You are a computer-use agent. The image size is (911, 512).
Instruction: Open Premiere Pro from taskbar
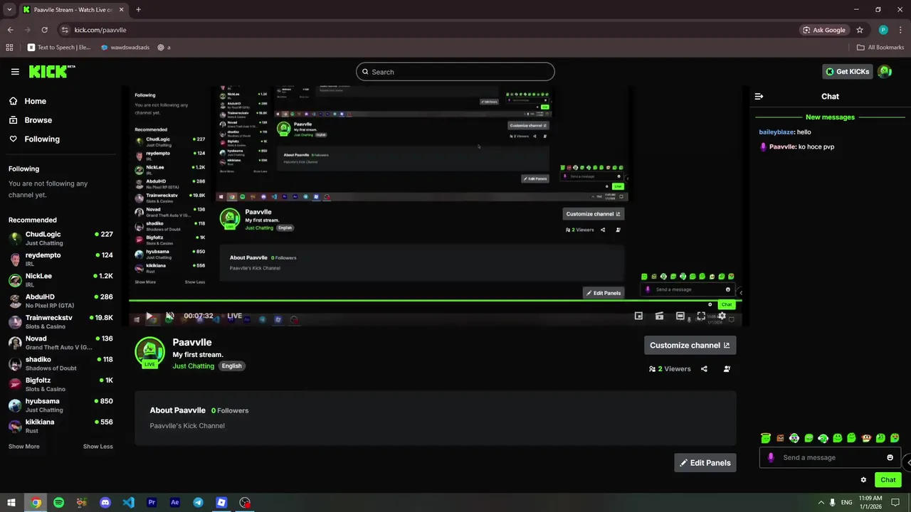[x=152, y=503]
